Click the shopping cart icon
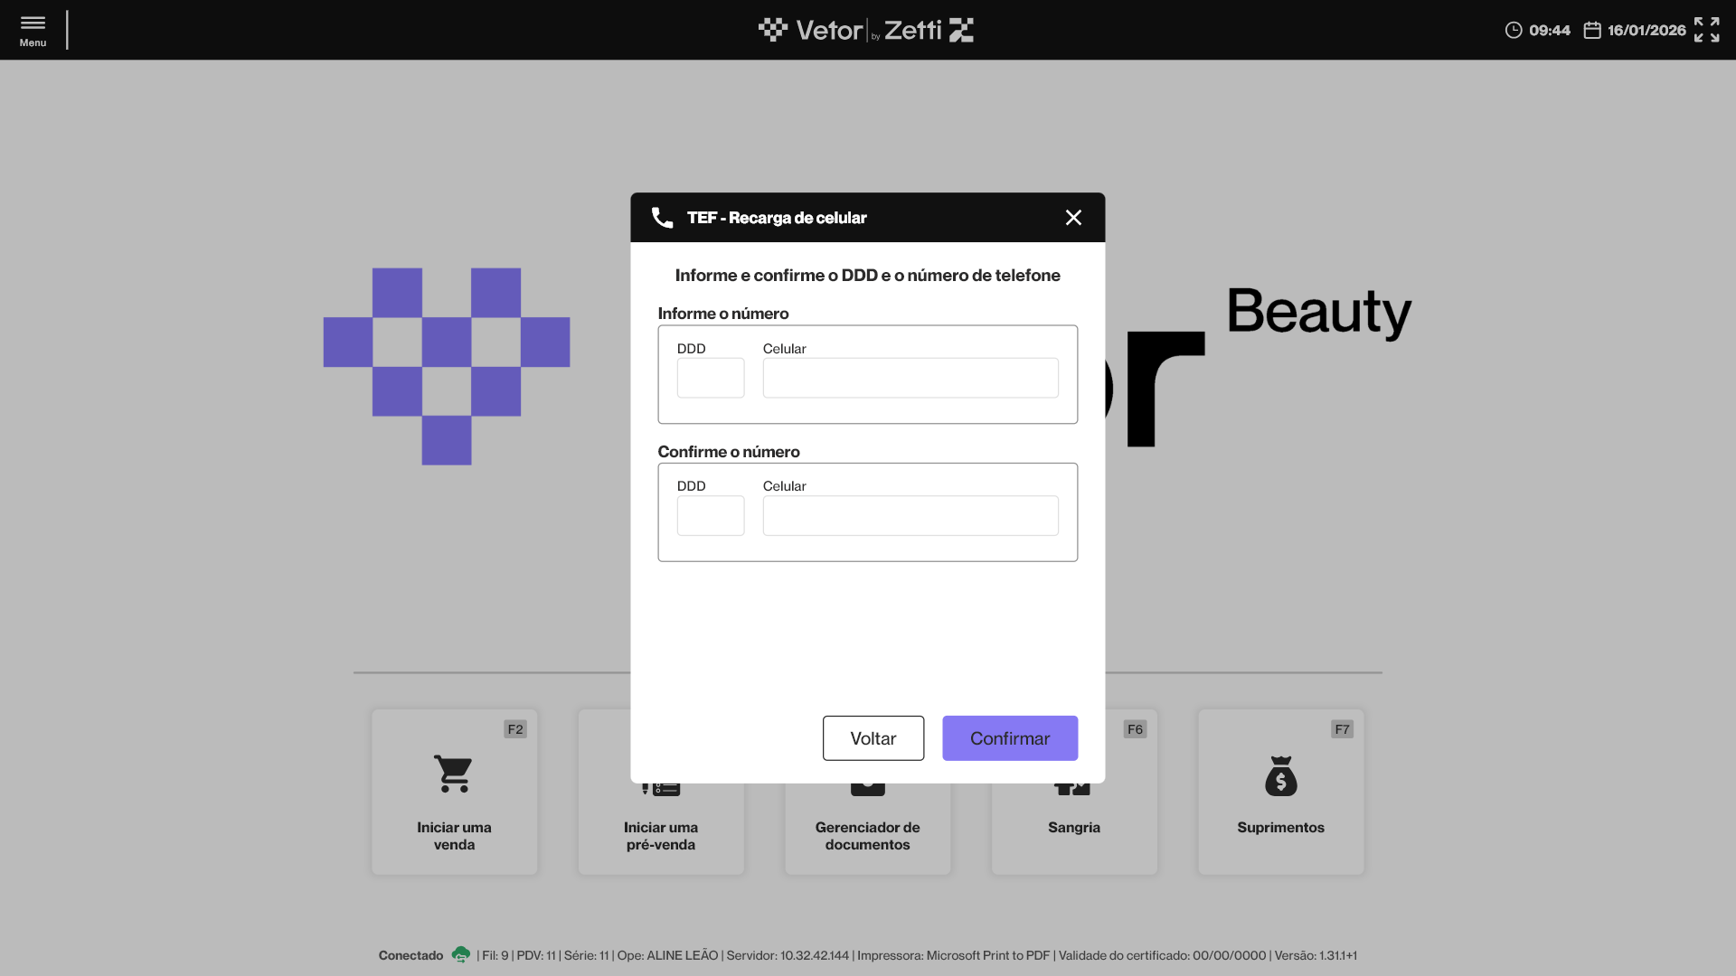Screen dimensions: 1736x976 point(453,774)
